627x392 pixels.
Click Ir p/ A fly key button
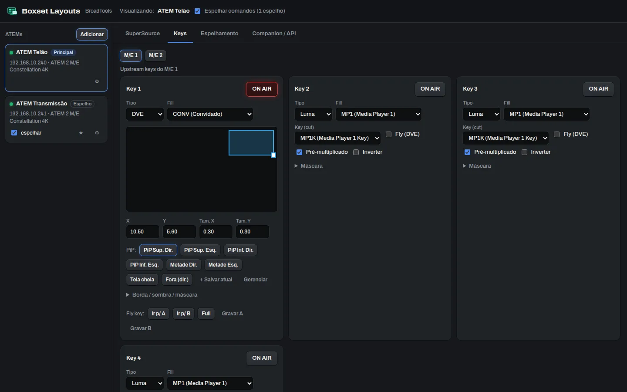coord(158,314)
